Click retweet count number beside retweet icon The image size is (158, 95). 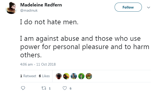tap(50, 88)
